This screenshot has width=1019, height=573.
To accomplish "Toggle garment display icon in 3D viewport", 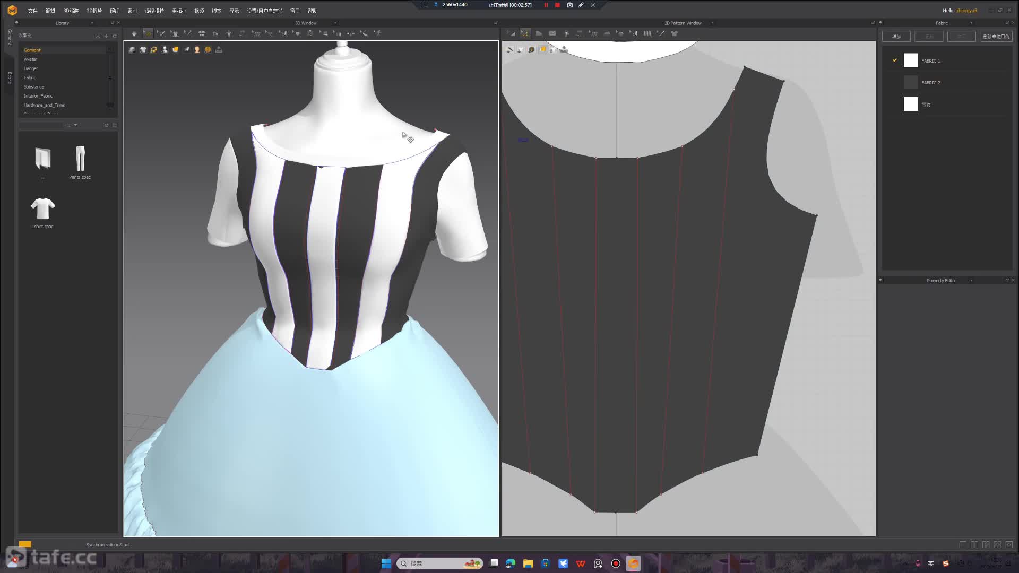I will coord(132,50).
